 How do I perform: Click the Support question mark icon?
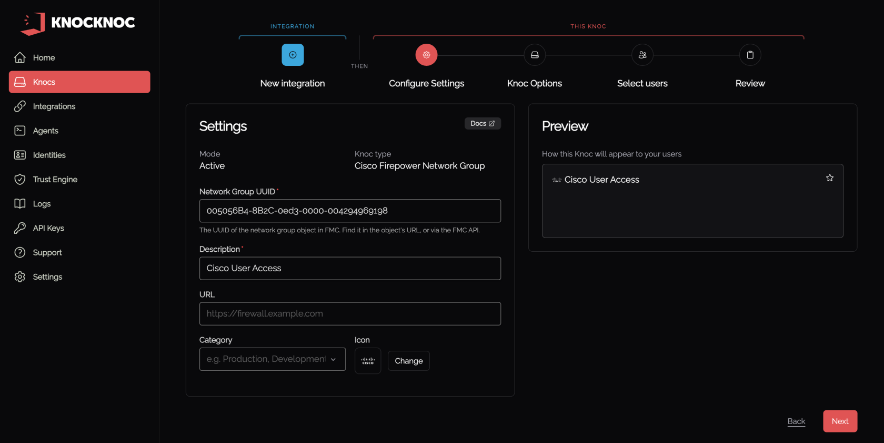pos(20,252)
